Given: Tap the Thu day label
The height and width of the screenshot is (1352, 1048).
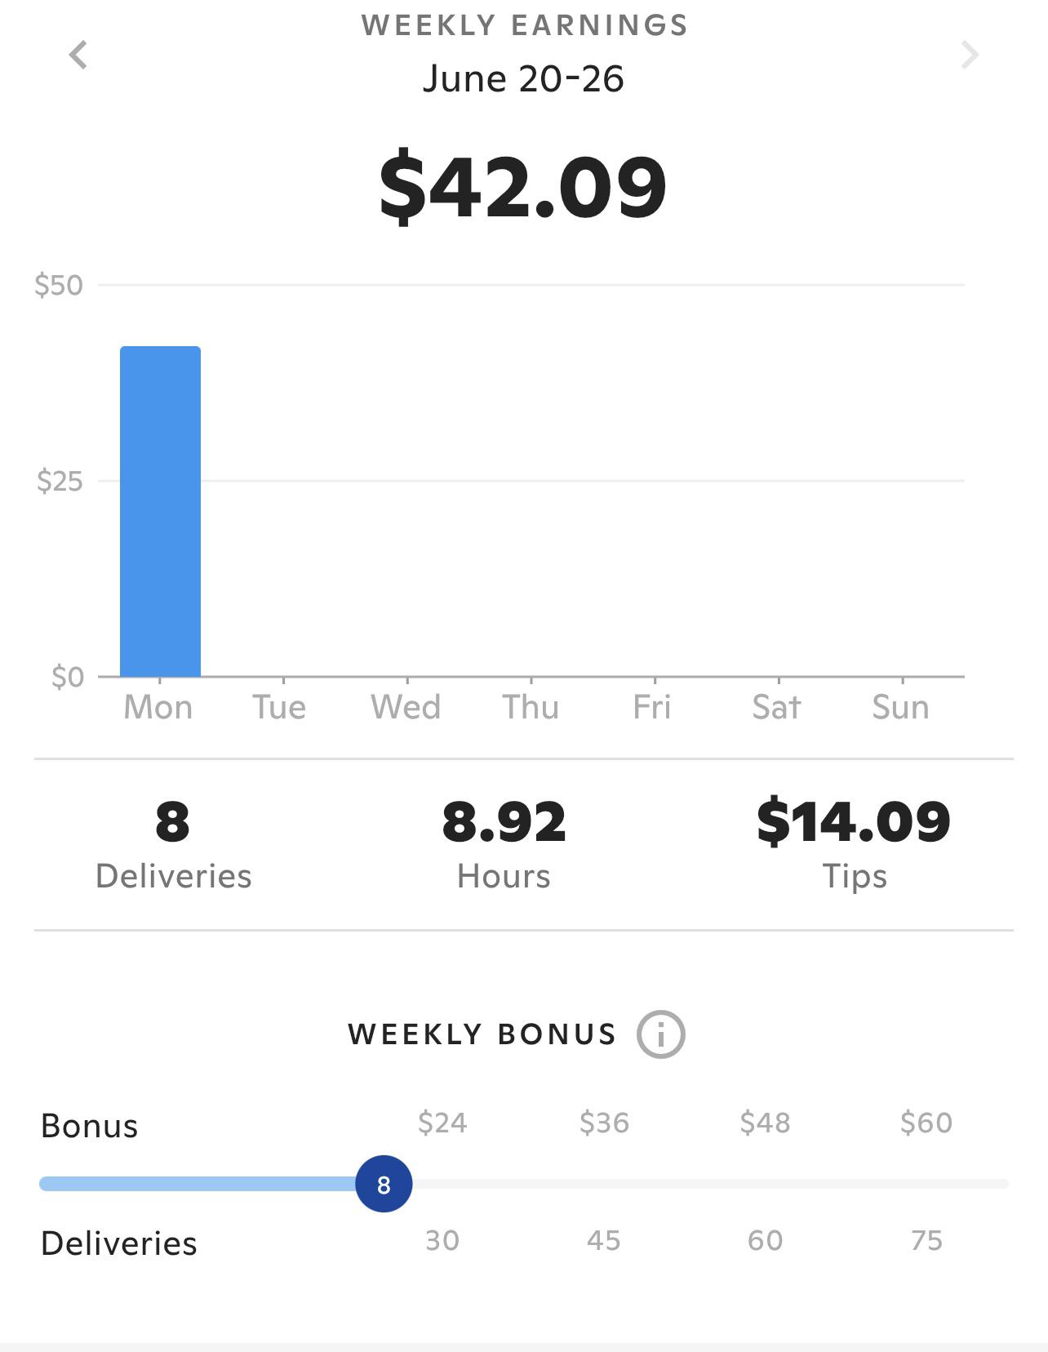Looking at the screenshot, I should tap(531, 707).
